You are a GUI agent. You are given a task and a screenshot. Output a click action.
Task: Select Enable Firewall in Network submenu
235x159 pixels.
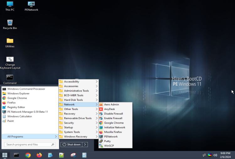pos(115,118)
